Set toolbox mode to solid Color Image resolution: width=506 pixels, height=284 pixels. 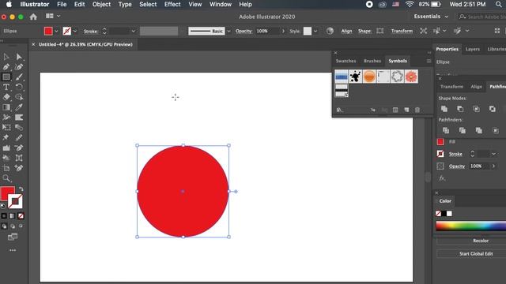coord(4,216)
